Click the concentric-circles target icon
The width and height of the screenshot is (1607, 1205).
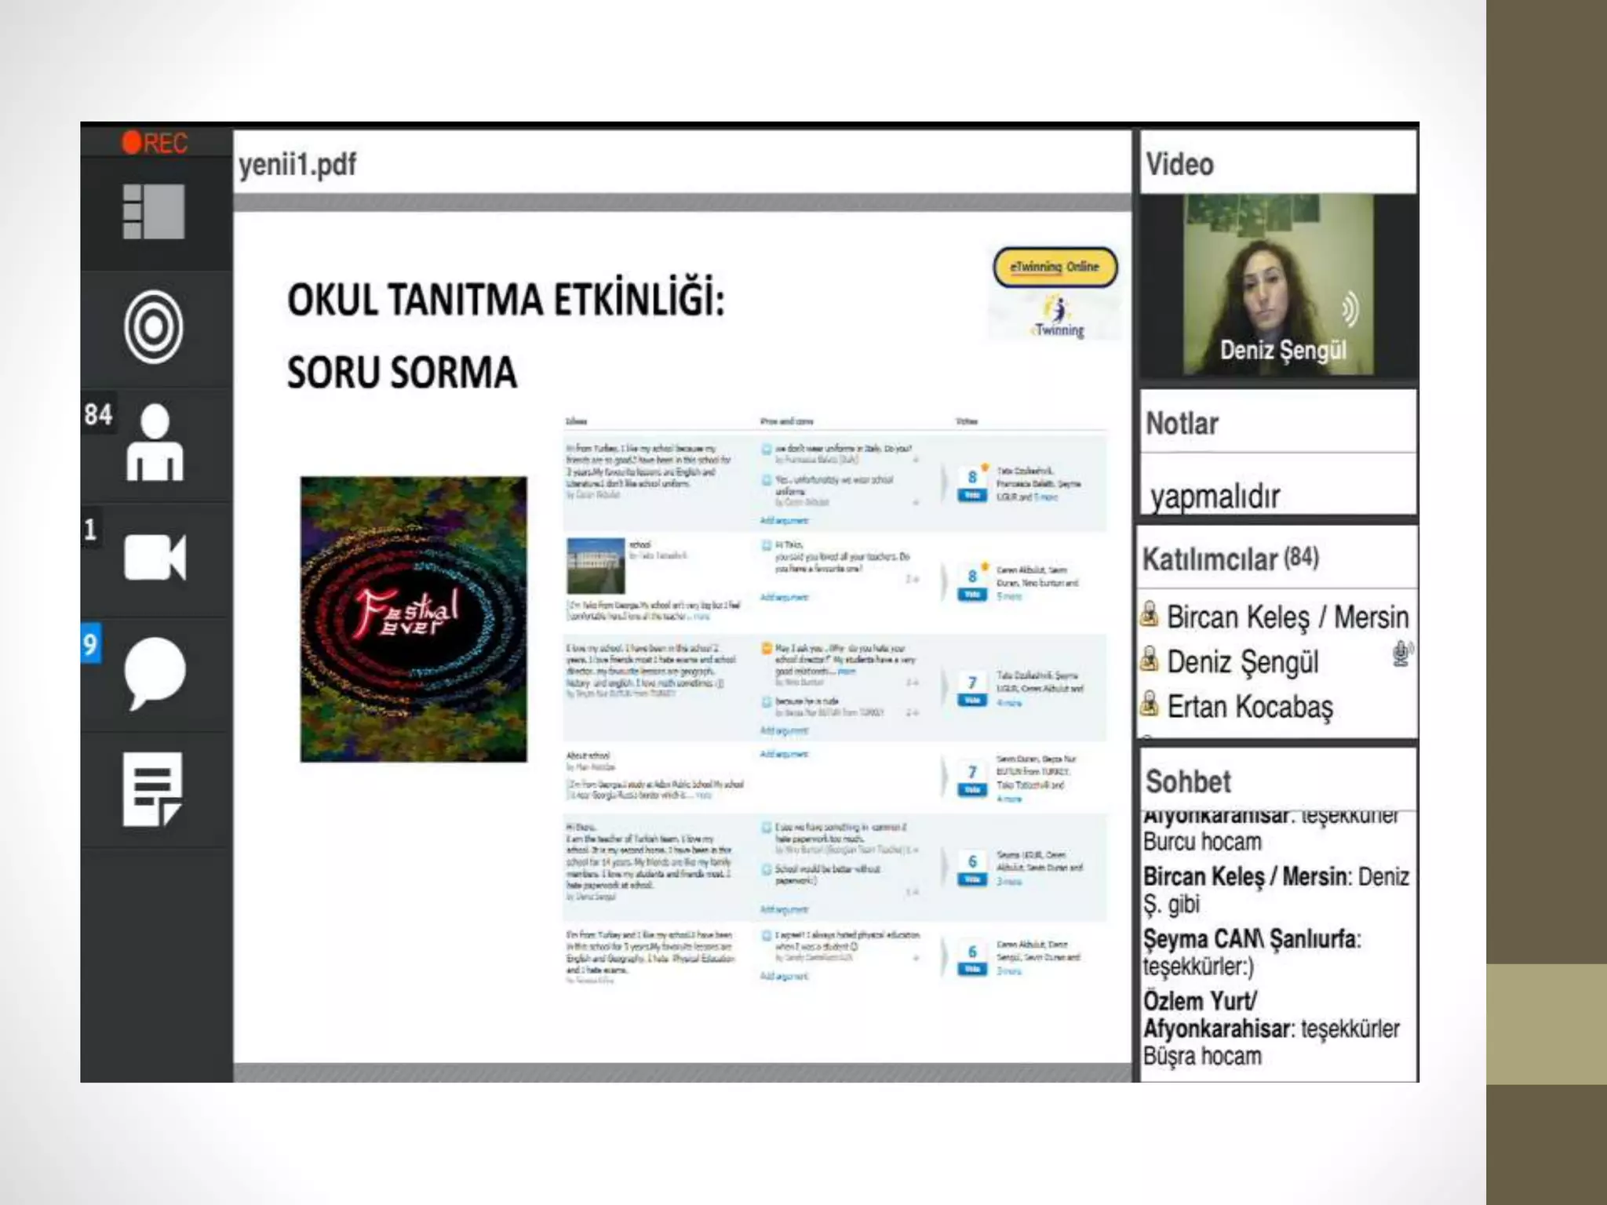click(154, 327)
